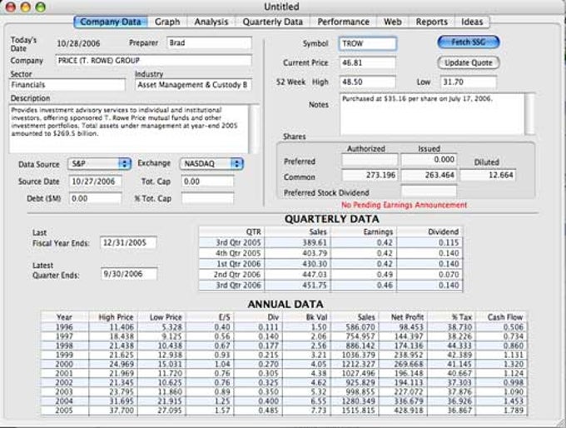Switch to the Graph tab
The height and width of the screenshot is (428, 566).
pyautogui.click(x=167, y=22)
